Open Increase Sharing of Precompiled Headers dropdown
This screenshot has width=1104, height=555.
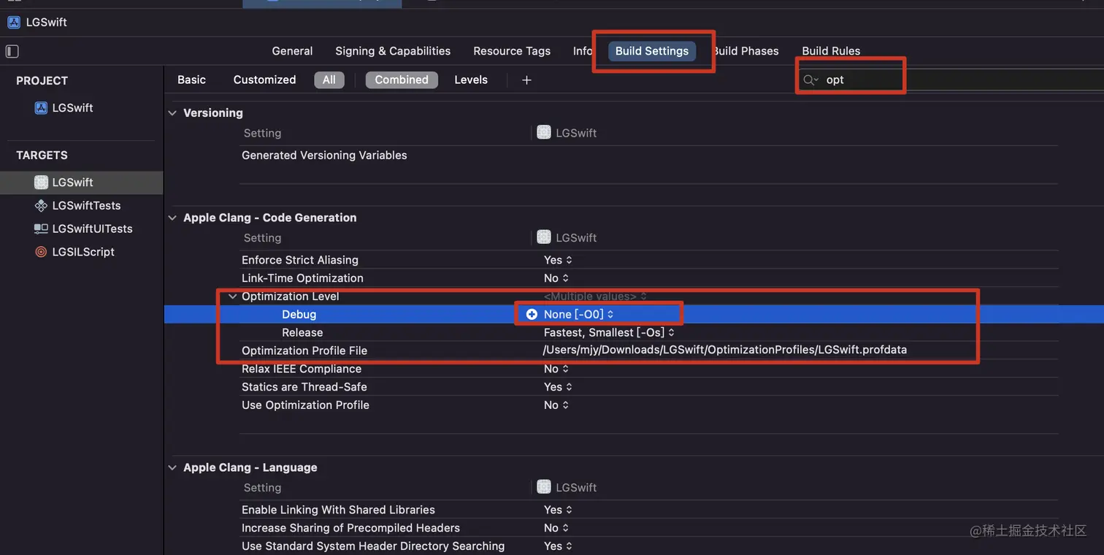pos(556,528)
